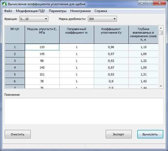Screen dimensions: 168x151
Task: Click row 6 correction coefficient cell
Action: [x=77, y=81]
